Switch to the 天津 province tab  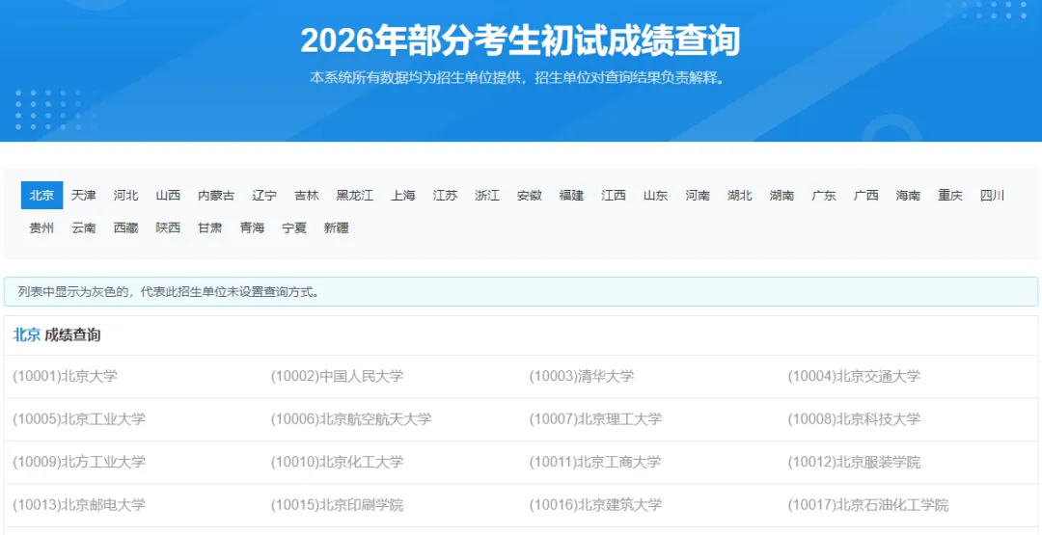coord(84,195)
